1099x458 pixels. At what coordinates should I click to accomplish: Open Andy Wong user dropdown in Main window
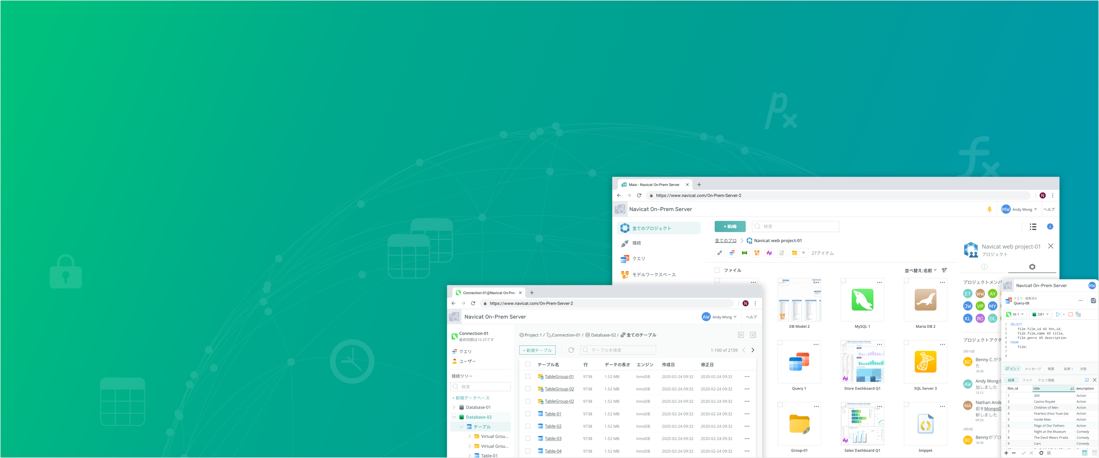(1019, 209)
